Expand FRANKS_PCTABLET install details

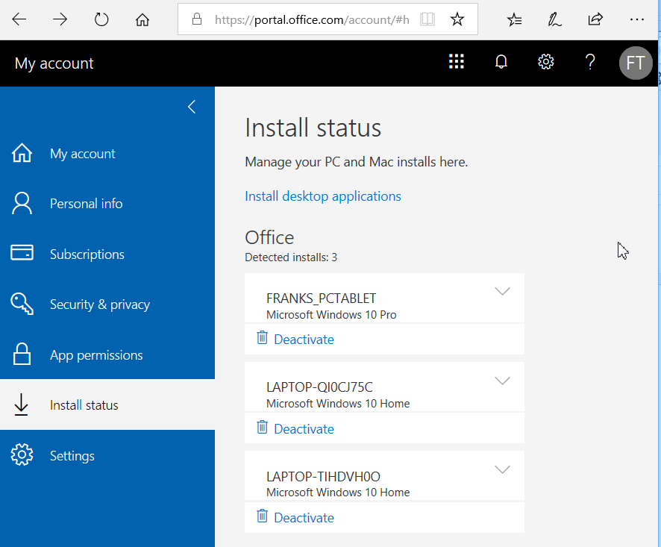503,292
